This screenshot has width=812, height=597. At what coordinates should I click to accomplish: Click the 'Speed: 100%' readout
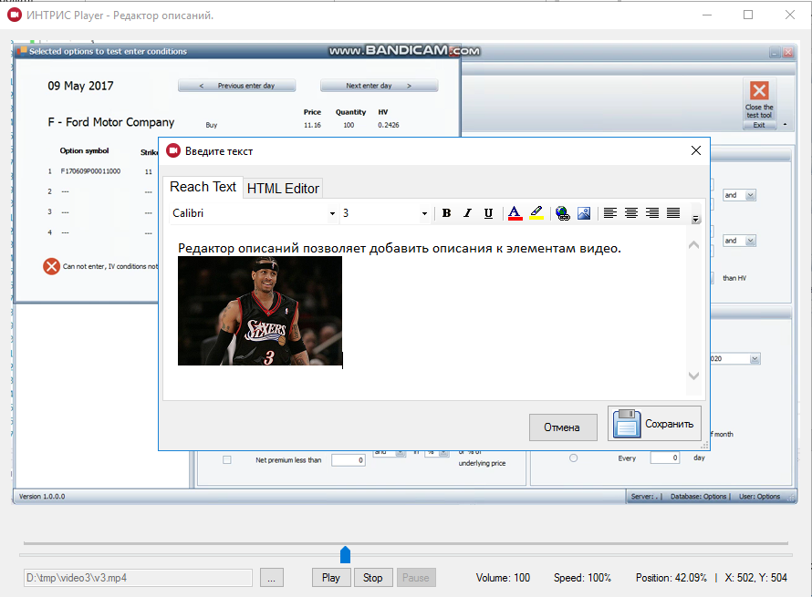coord(582,577)
